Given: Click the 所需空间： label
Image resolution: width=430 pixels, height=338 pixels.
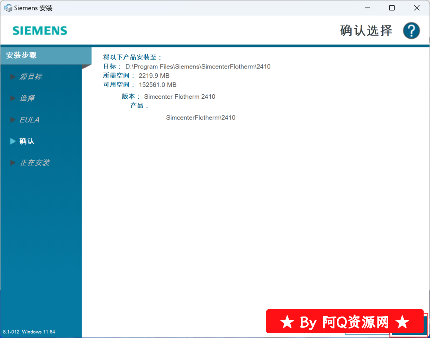Looking at the screenshot, I should click(x=119, y=76).
